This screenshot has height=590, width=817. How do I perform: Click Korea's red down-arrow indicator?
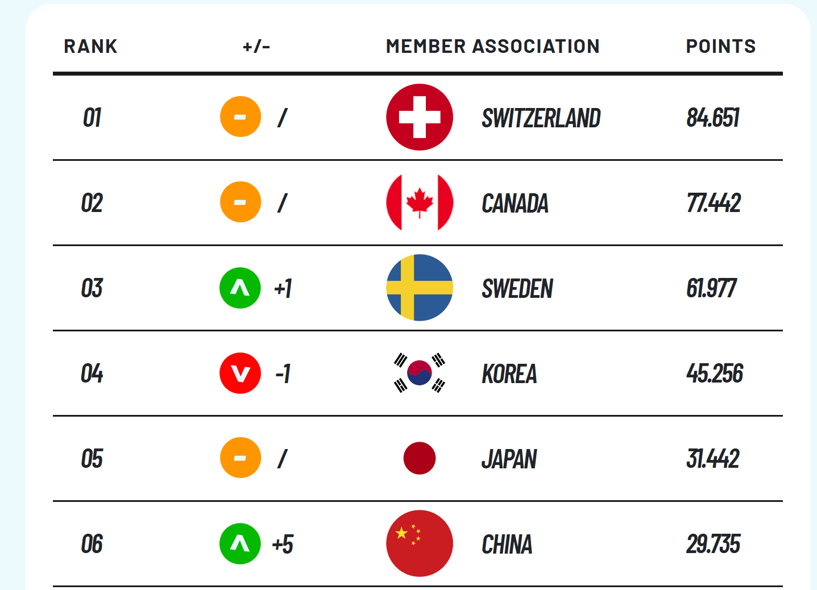[240, 373]
